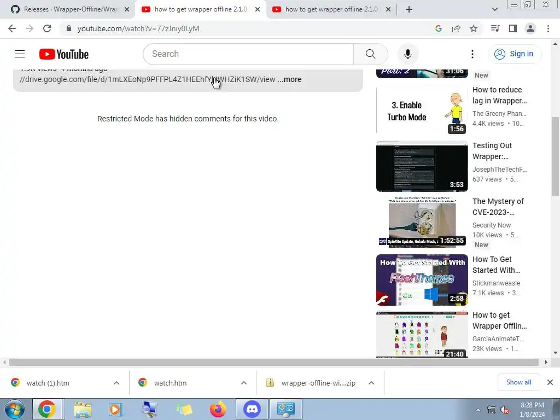Open Chrome profile avatar menu
The height and width of the screenshot is (420, 560).
[530, 28]
